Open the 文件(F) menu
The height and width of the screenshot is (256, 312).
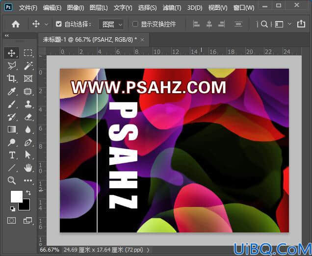tap(28, 8)
